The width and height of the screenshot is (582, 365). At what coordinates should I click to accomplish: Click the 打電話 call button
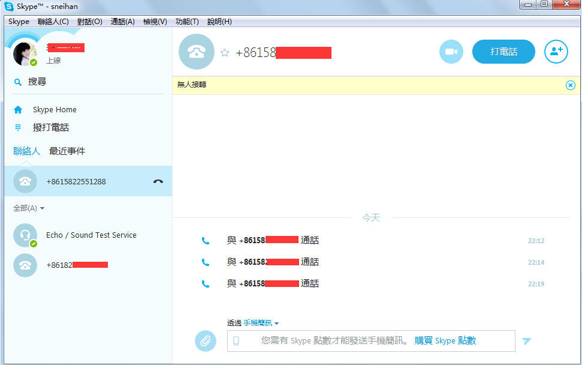503,52
